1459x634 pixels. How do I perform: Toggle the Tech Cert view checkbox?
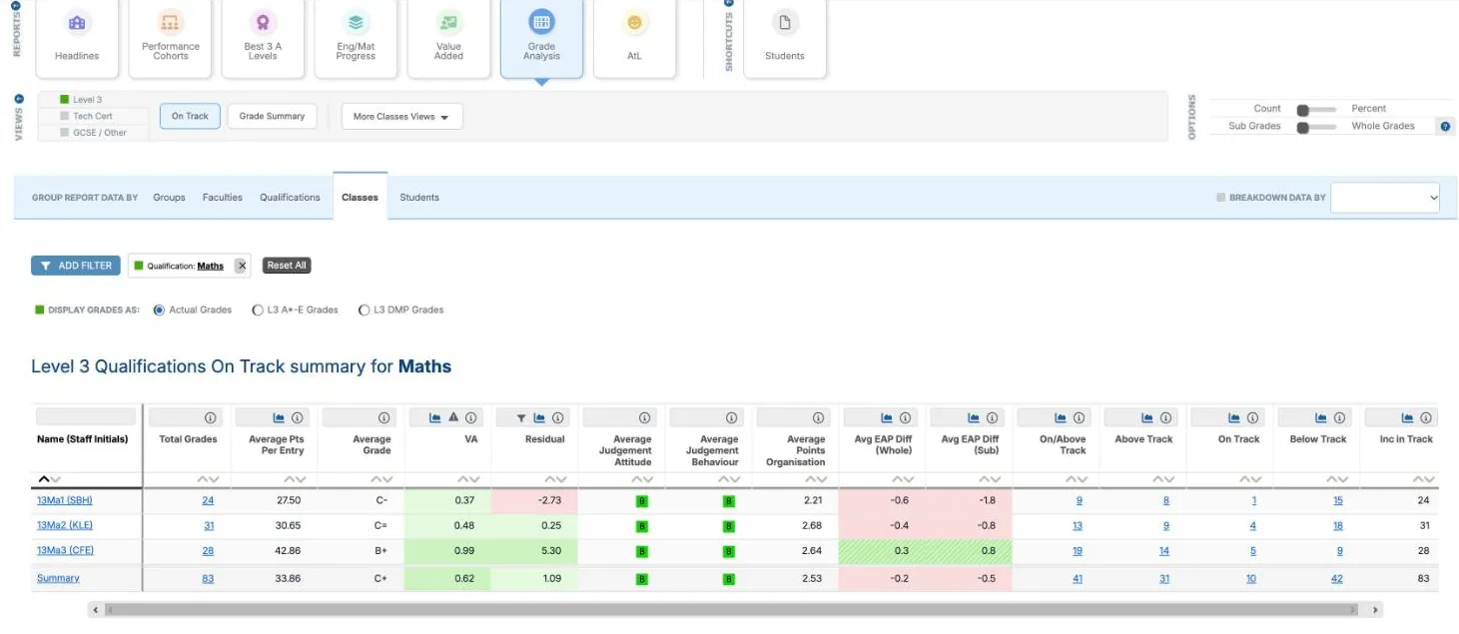(65, 116)
